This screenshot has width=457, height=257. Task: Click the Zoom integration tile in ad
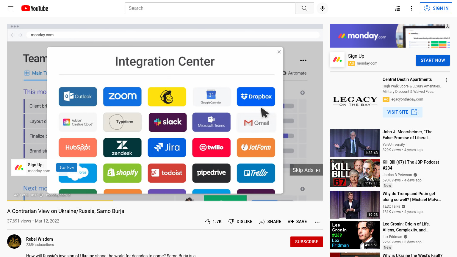(122, 97)
